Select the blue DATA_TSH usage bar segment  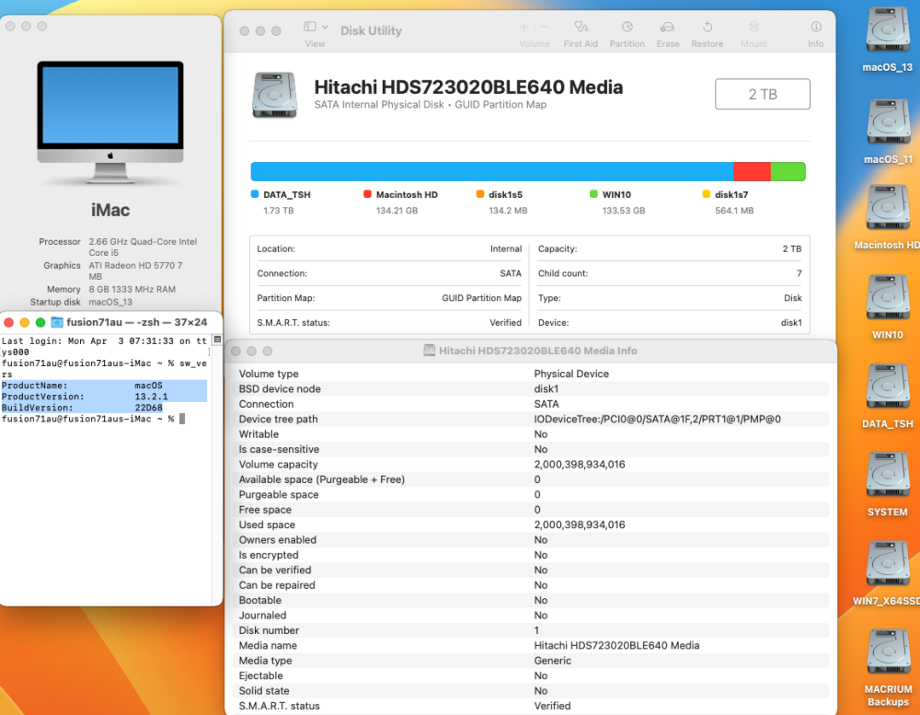(491, 171)
